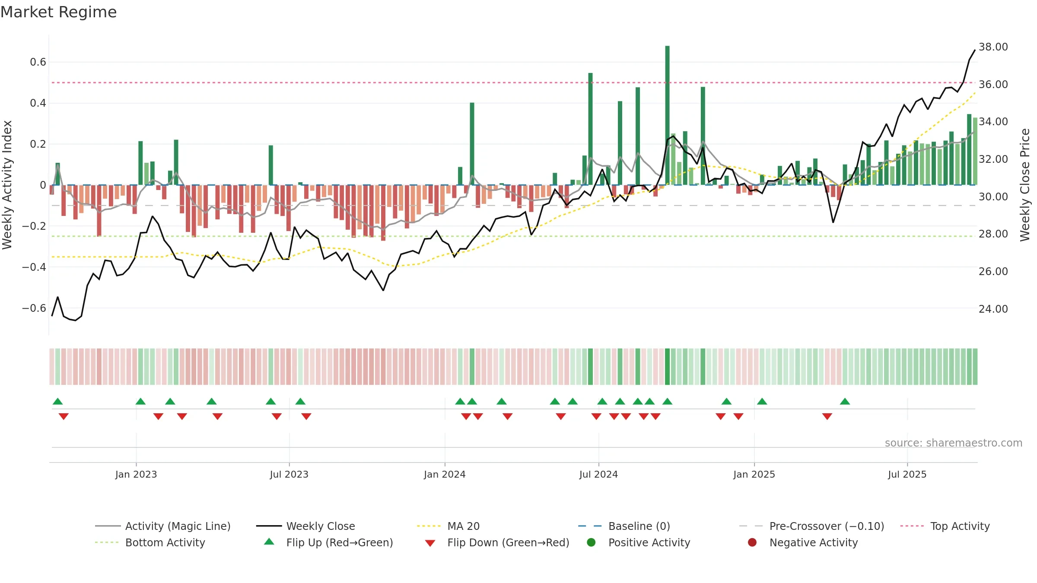Click the 24.00 price axis label

(993, 309)
